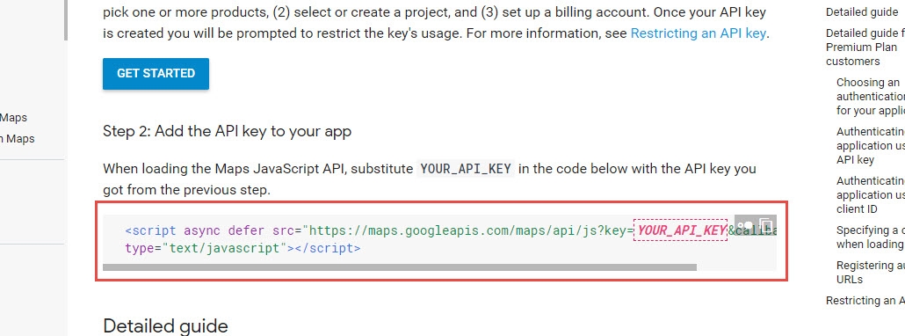Open Detailed guide for Premium Plan customers

click(x=865, y=47)
